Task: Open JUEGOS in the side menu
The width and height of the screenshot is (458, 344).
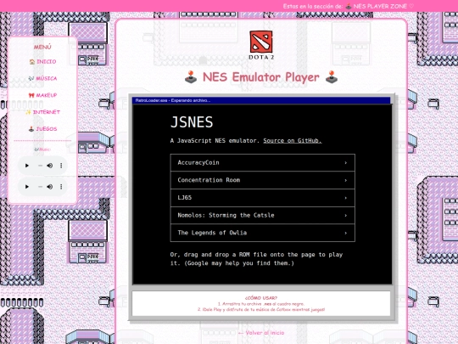Action: click(42, 129)
